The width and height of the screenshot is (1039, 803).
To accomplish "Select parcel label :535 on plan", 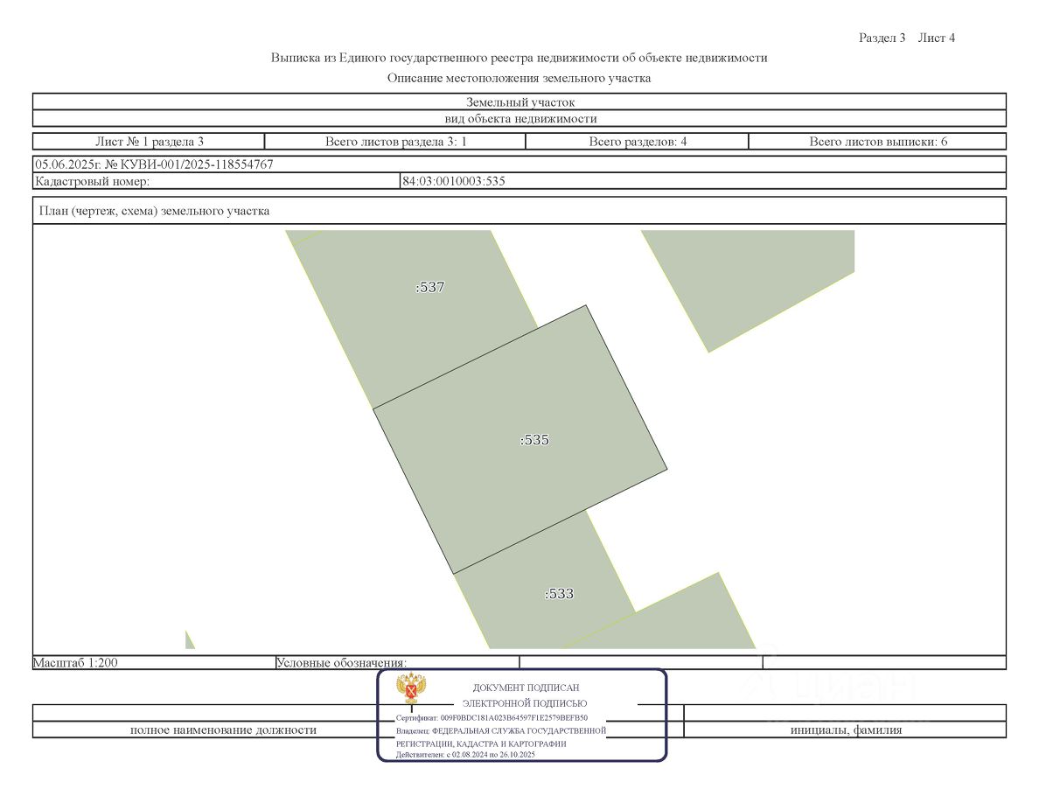I will point(534,440).
